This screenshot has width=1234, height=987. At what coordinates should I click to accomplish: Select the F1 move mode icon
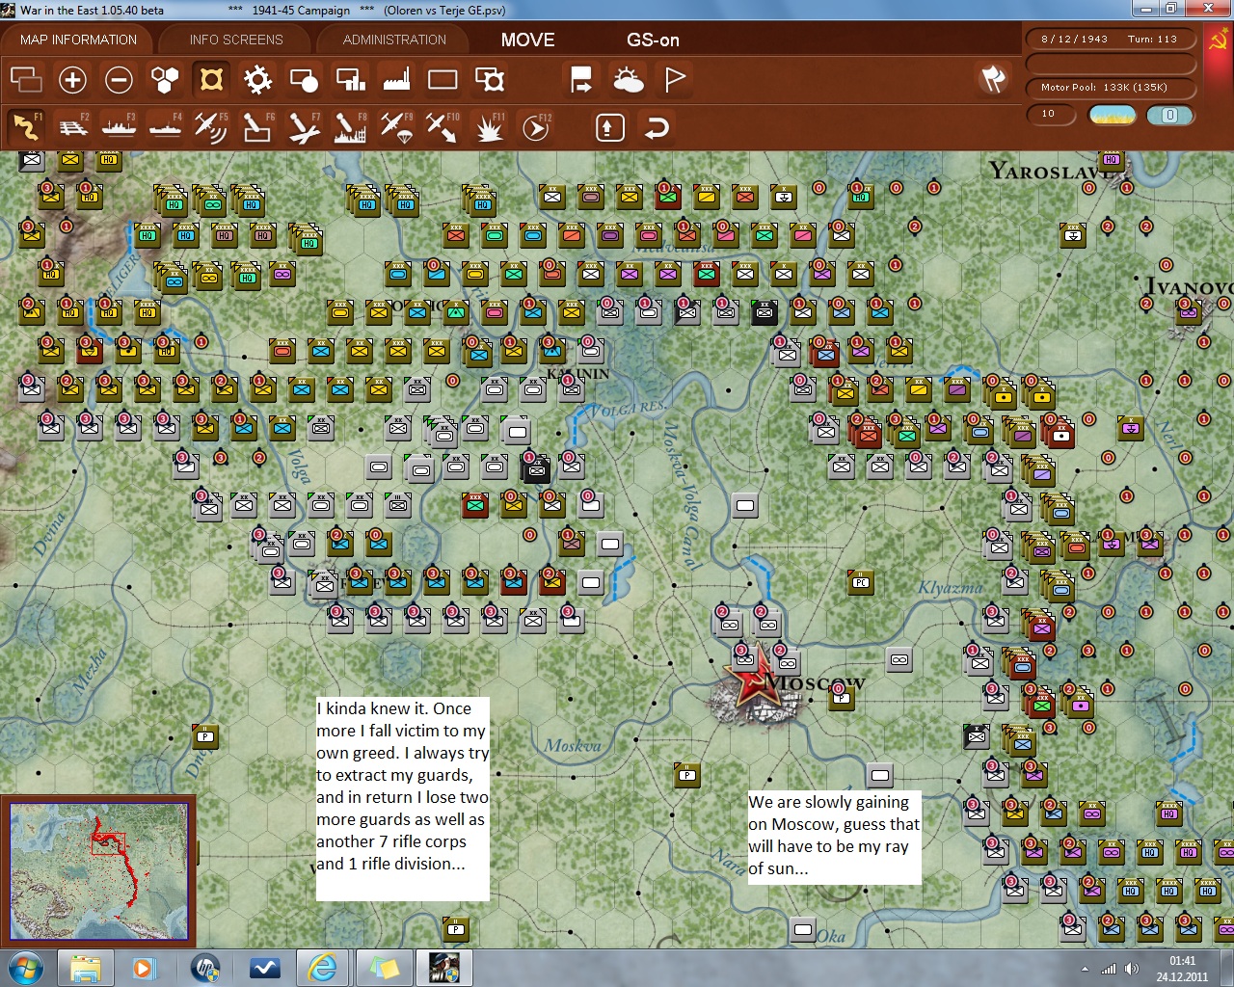(x=26, y=127)
